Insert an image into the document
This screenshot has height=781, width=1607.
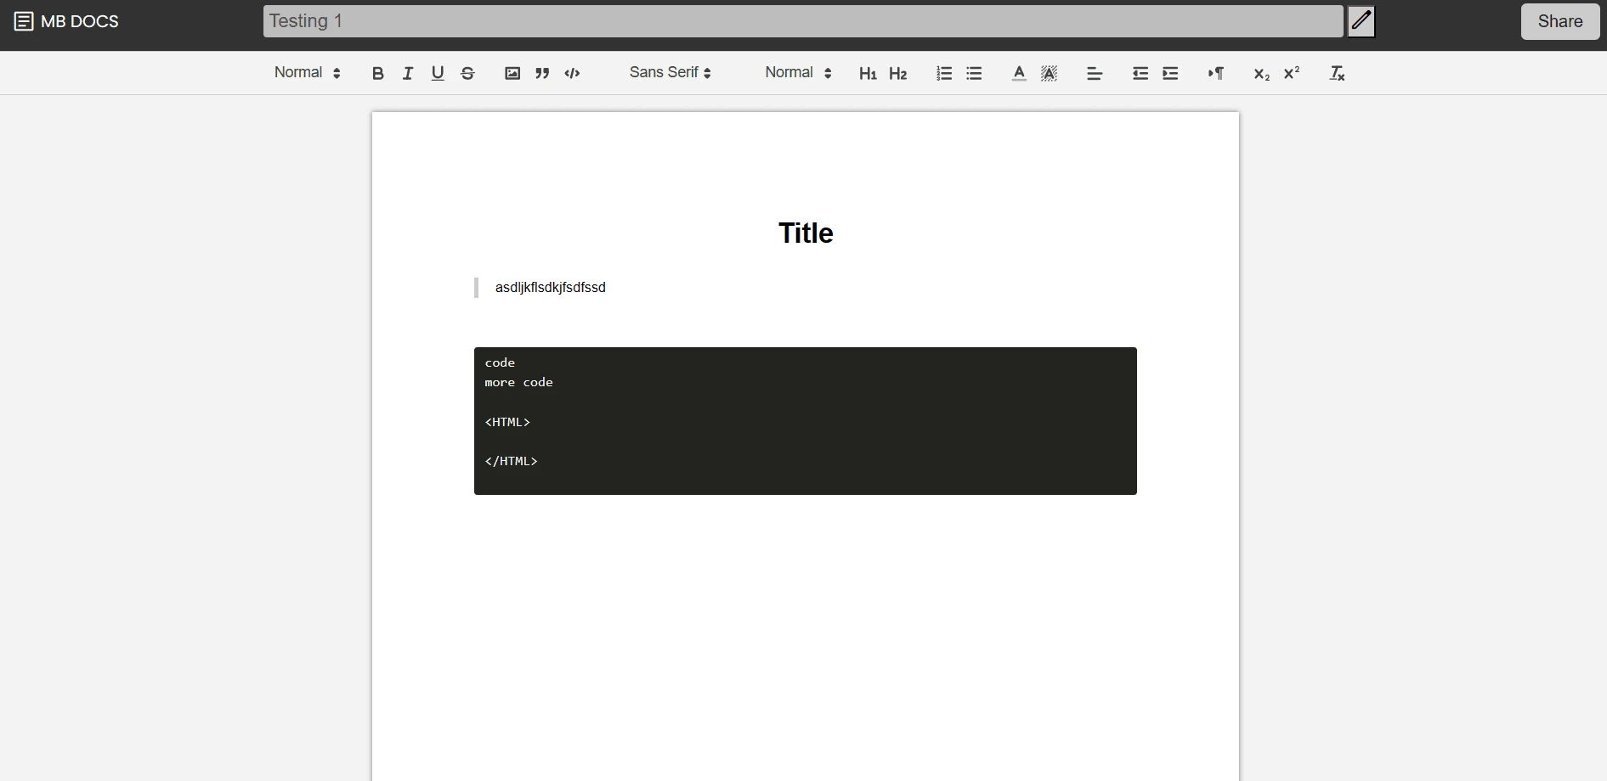[512, 73]
